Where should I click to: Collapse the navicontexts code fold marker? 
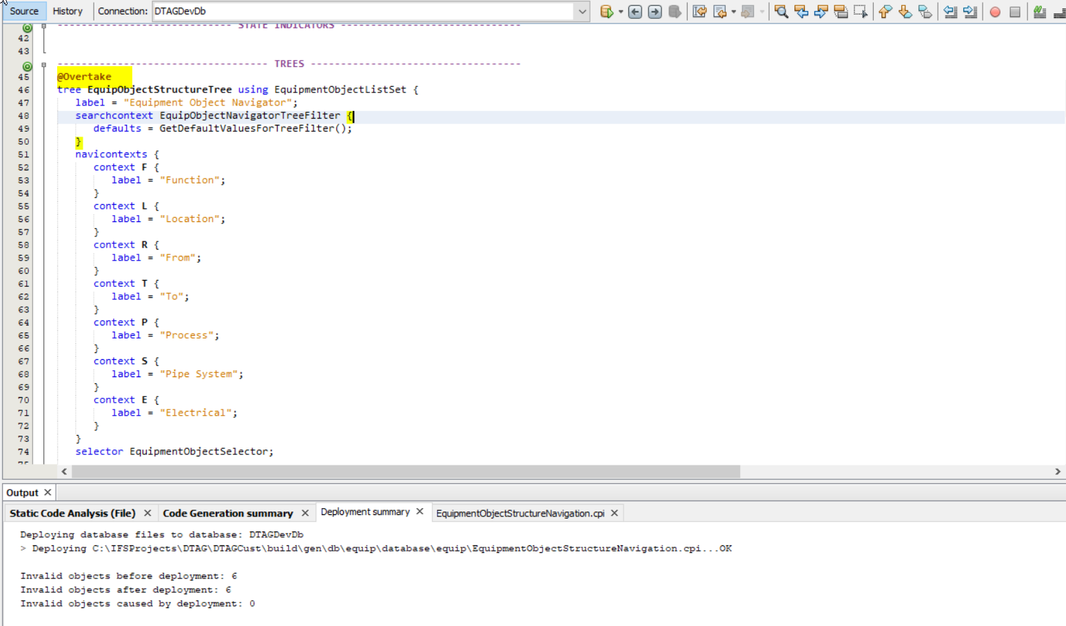(x=44, y=154)
